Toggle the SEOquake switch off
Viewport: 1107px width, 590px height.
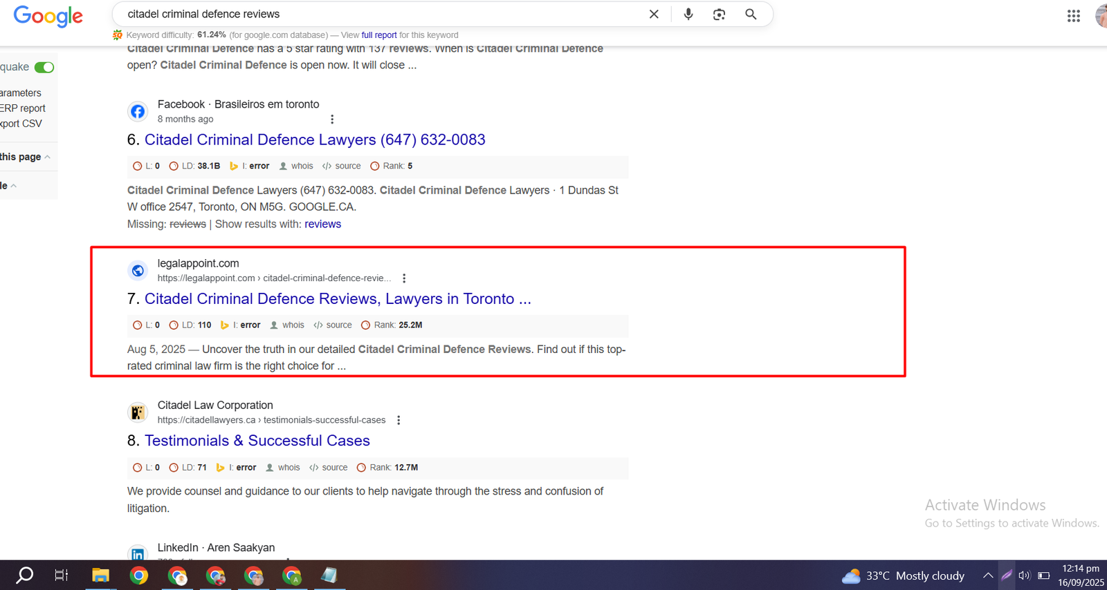(44, 67)
